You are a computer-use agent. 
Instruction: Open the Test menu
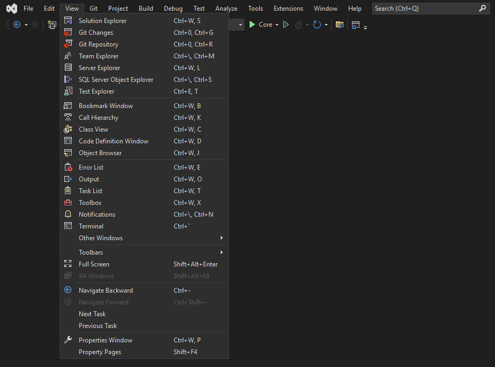tap(199, 8)
